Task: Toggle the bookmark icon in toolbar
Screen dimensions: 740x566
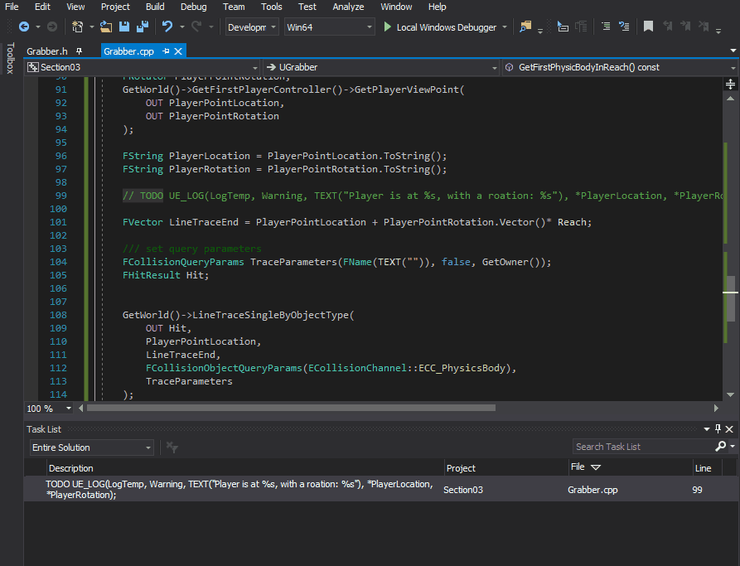Action: tap(648, 27)
